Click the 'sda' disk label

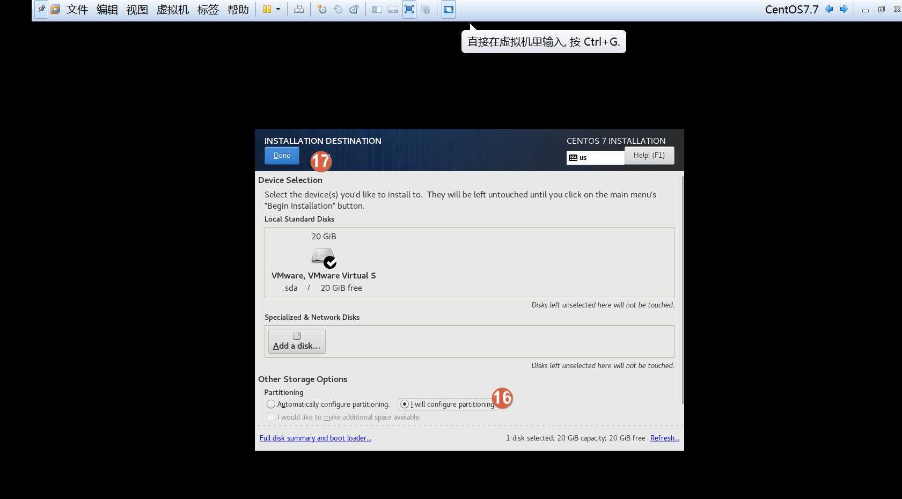coord(291,288)
